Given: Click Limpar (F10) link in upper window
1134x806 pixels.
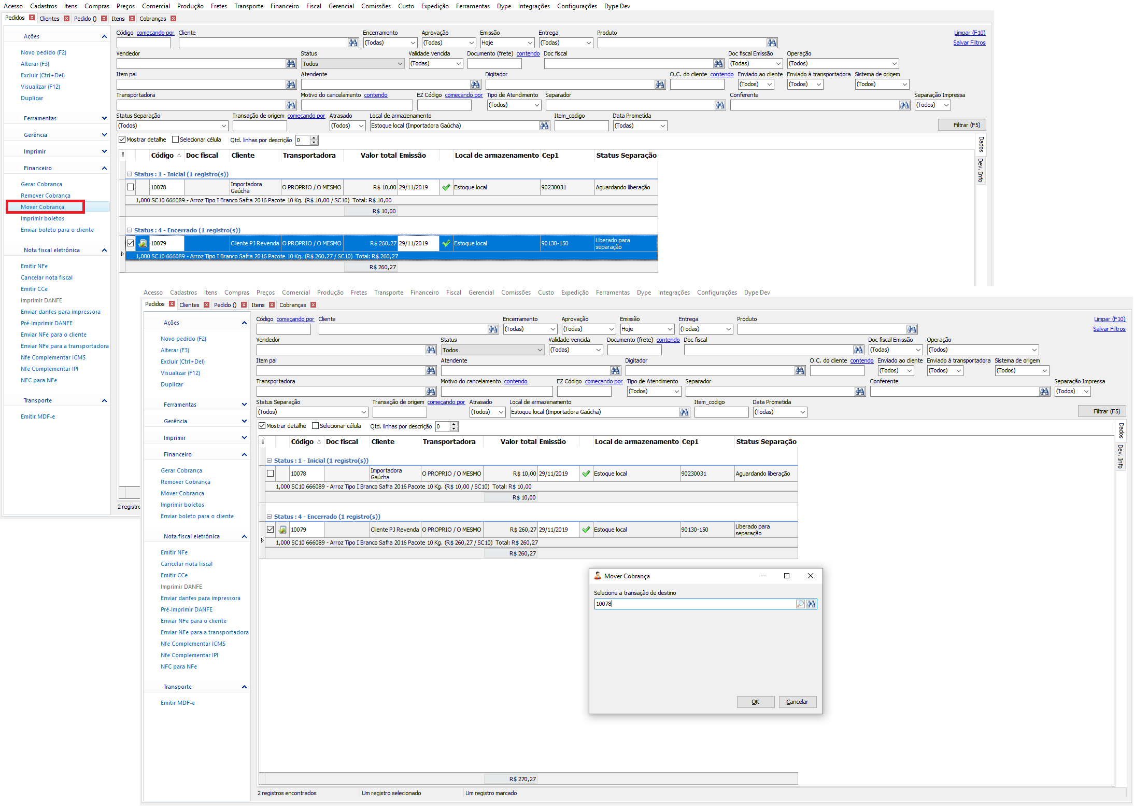Looking at the screenshot, I should 970,33.
